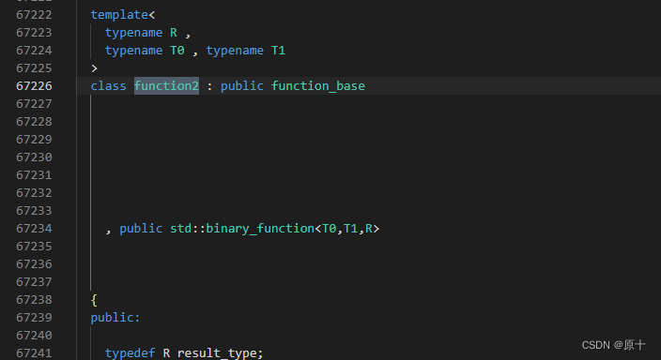Select line number 67226 in gutter
661x360 pixels.
pyautogui.click(x=34, y=86)
